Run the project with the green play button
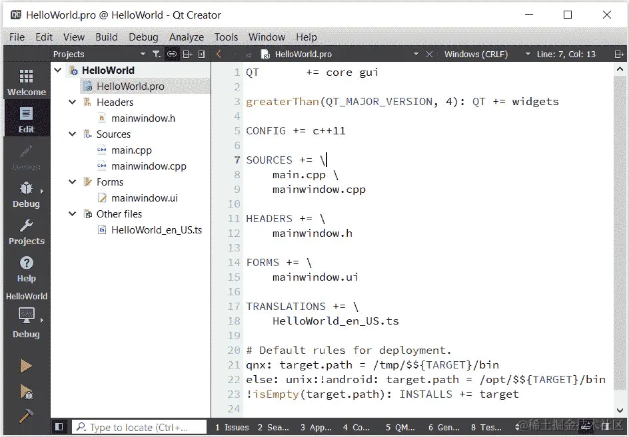The width and height of the screenshot is (629, 437). tap(27, 366)
